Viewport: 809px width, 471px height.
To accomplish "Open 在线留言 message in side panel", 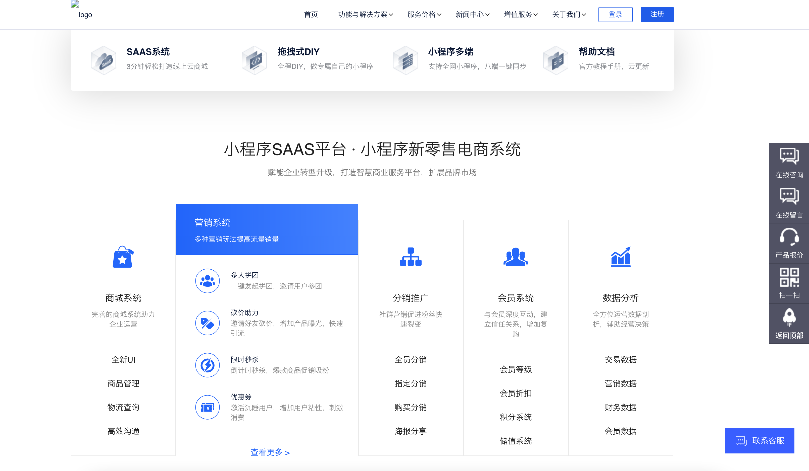I will point(789,203).
